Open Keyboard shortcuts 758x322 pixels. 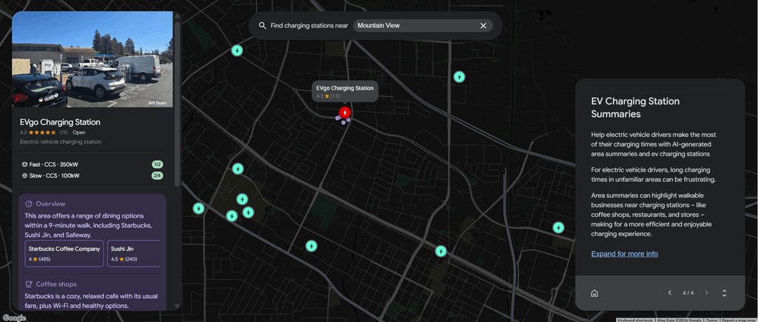pos(634,320)
